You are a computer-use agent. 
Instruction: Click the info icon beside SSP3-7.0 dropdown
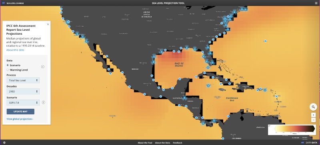click(x=44, y=102)
